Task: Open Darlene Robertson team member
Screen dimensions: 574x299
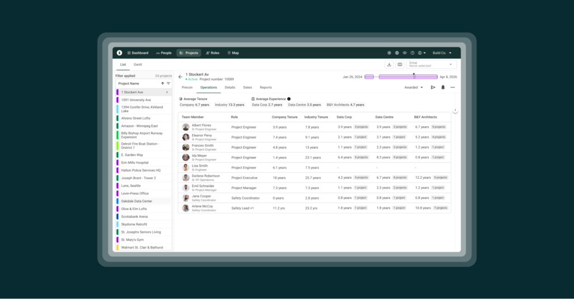Action: pyautogui.click(x=206, y=176)
